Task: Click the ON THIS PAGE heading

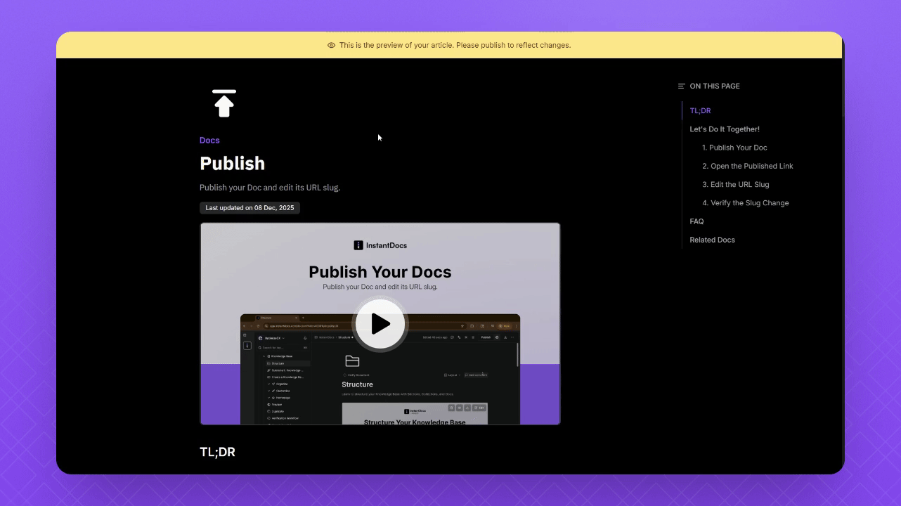Action: 715,86
